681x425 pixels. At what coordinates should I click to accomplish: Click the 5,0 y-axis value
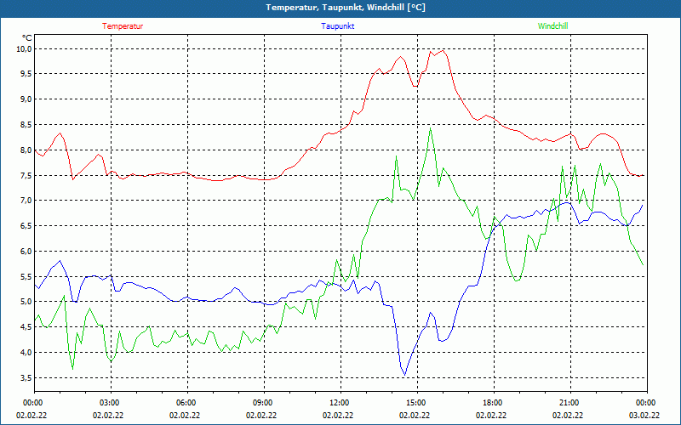pyautogui.click(x=26, y=302)
